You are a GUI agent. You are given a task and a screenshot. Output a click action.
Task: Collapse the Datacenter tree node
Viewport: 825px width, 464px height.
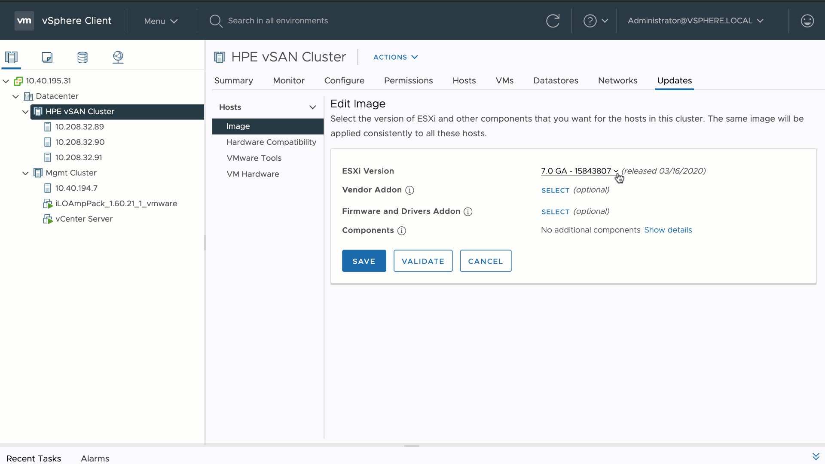point(15,96)
